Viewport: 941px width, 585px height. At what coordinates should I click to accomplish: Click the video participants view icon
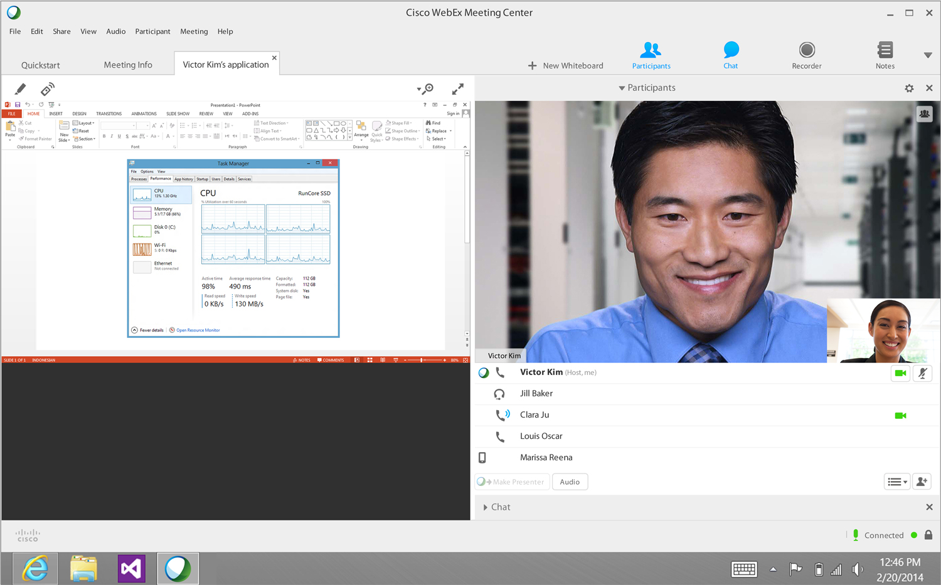(x=925, y=114)
